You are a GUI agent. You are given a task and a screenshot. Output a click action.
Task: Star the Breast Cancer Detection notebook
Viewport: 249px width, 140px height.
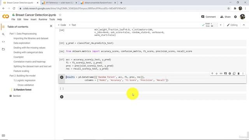coord(60,15)
